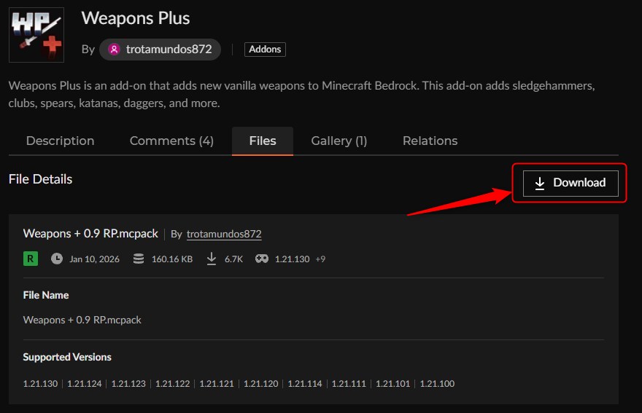Click the Weapons + 0.9 RP.mcpack file title
Image resolution: width=642 pixels, height=413 pixels.
coord(90,234)
